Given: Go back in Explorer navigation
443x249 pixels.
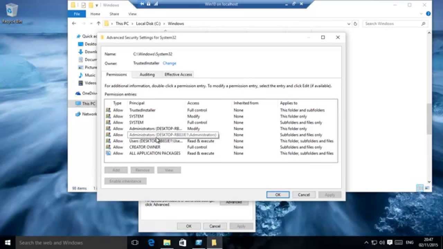Looking at the screenshot, I should click(74, 24).
